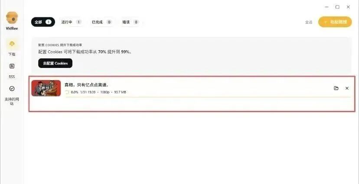Click the 支持的网站 sidebar label

click(12, 101)
